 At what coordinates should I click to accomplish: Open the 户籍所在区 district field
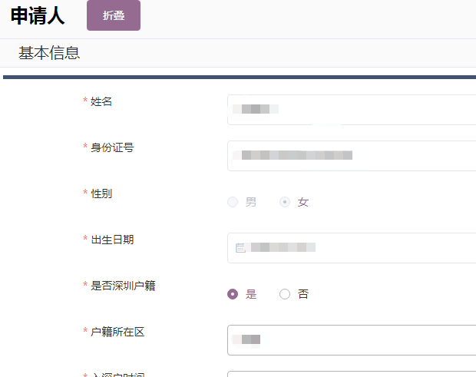click(352, 340)
